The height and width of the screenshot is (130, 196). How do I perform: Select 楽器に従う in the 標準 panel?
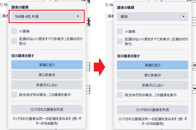[x=152, y=65]
